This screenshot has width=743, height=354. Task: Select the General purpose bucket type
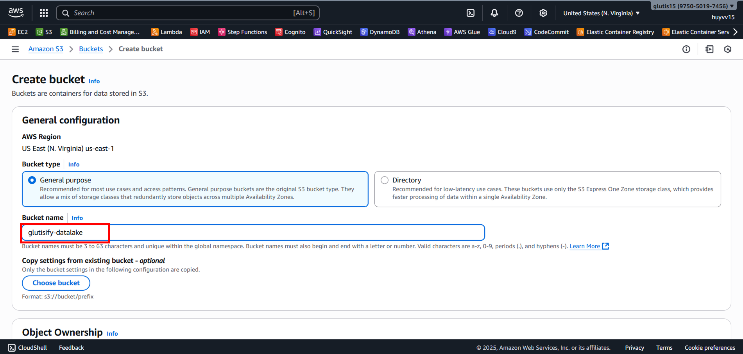pyautogui.click(x=32, y=180)
